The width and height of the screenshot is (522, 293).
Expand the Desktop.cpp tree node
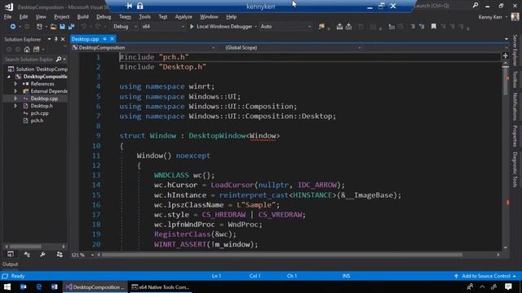tap(15, 98)
